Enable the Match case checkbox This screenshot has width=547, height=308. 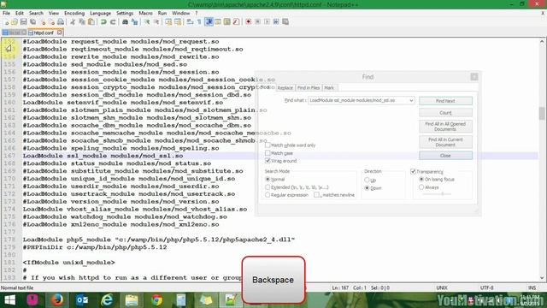point(268,153)
